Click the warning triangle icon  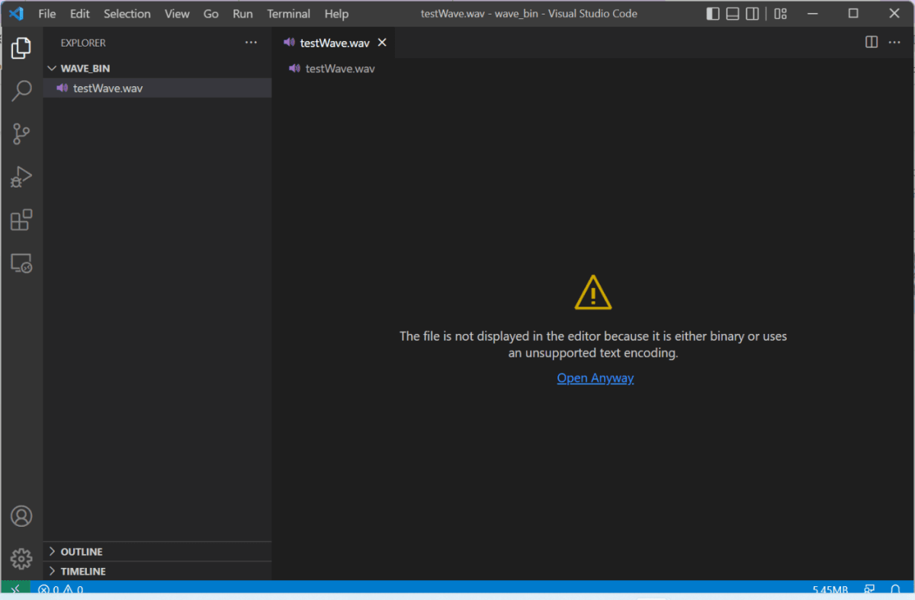tap(593, 292)
